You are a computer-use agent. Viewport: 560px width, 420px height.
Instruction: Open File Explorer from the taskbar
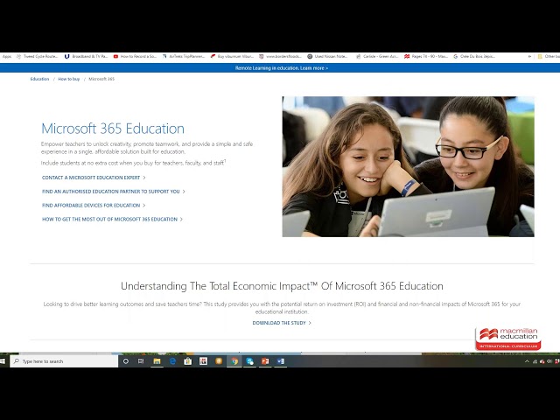pos(157,361)
